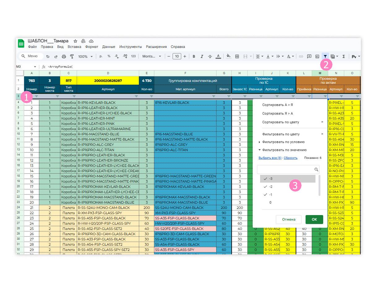This screenshot has width=377, height=292.
Task: Decrease decimal places
Action: pyautogui.click(x=117, y=56)
